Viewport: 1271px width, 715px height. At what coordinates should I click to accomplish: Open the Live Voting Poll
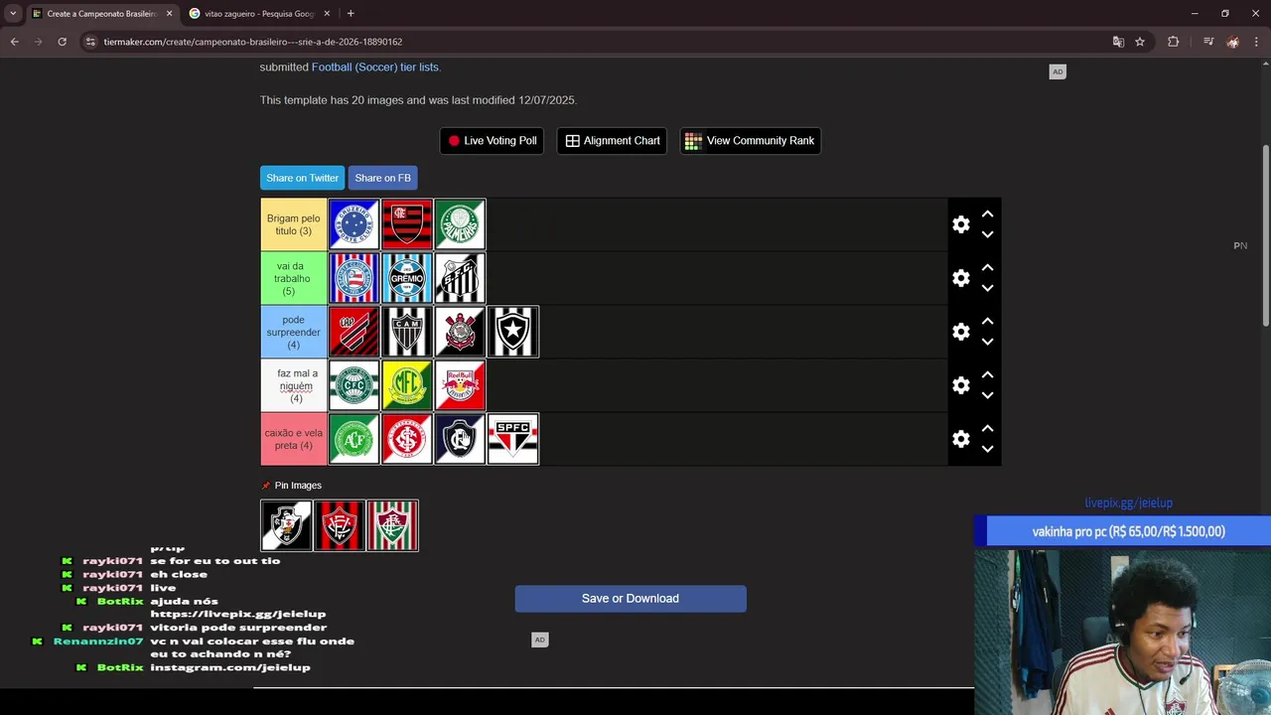(x=494, y=141)
